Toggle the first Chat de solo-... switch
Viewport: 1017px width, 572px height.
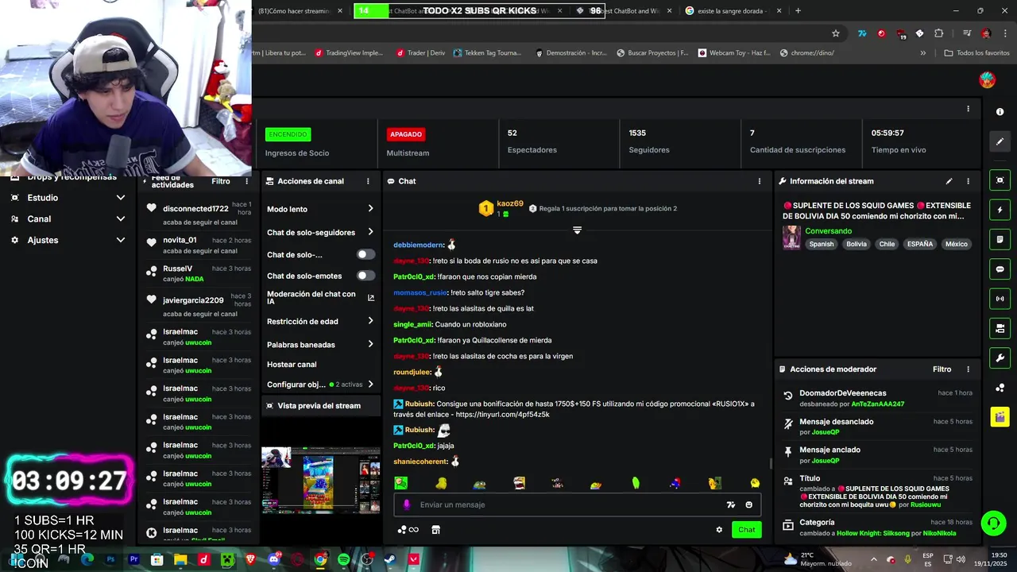coord(365,254)
